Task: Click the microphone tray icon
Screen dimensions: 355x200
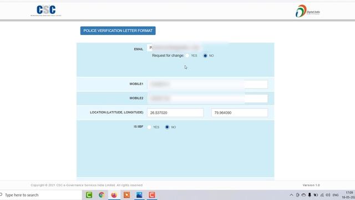Action: [310, 195]
